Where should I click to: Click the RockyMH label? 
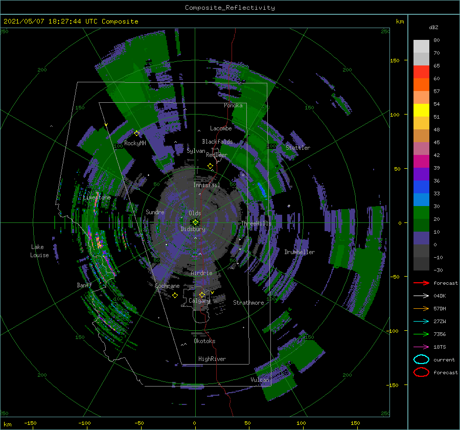tap(135, 143)
